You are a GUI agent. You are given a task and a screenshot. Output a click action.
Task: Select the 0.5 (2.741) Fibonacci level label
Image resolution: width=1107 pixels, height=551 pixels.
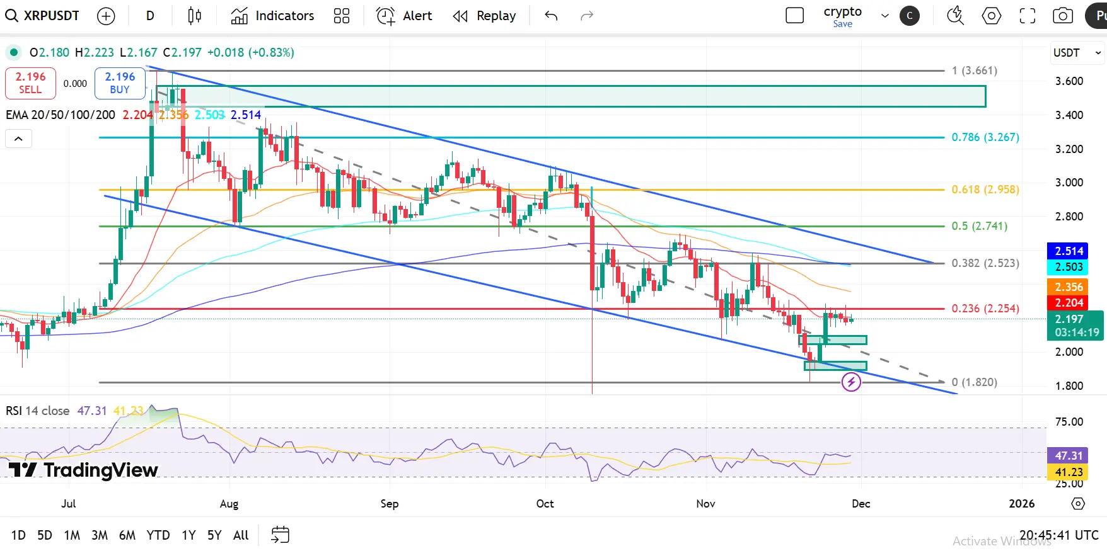tap(980, 226)
